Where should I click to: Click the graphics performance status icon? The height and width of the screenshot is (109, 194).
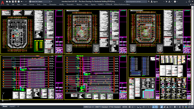pyautogui.click(x=186, y=107)
